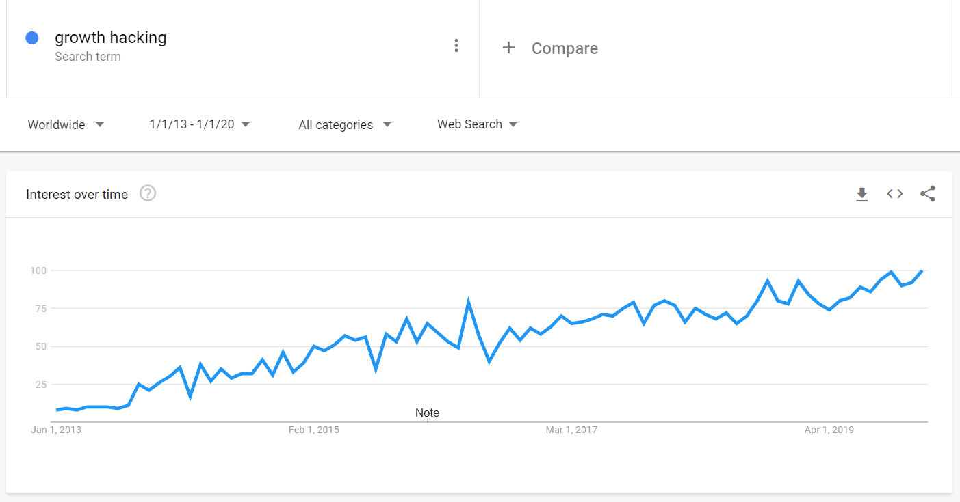The height and width of the screenshot is (502, 960).
Task: Expand the All categories dropdown
Action: 345,124
